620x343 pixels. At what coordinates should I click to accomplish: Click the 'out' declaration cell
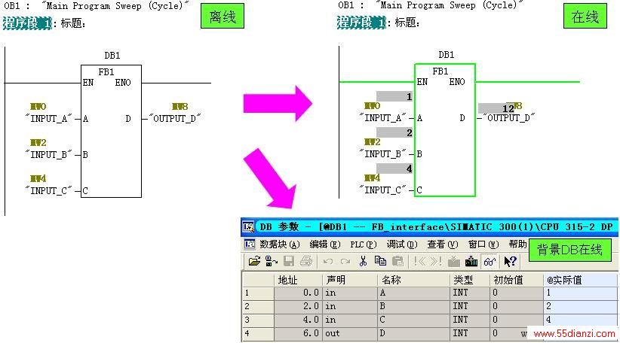350,333
